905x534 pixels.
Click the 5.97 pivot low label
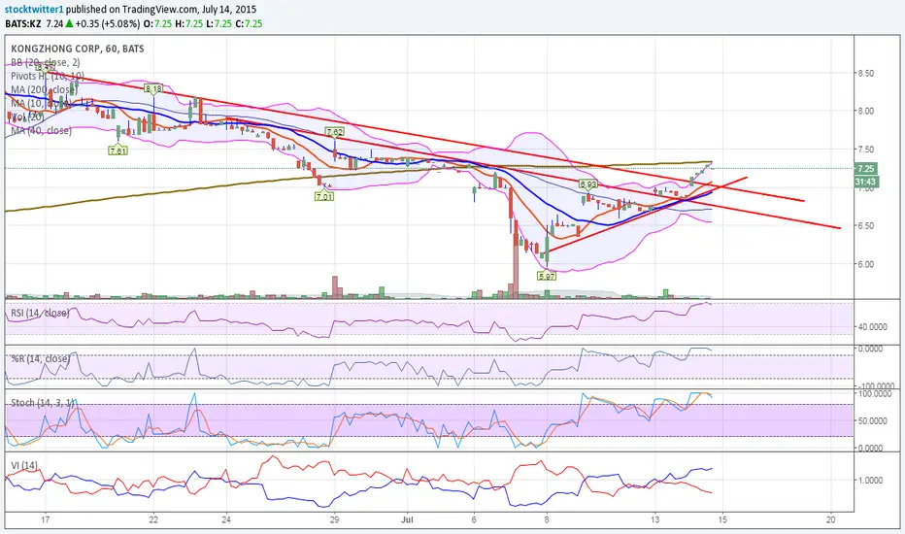[547, 276]
